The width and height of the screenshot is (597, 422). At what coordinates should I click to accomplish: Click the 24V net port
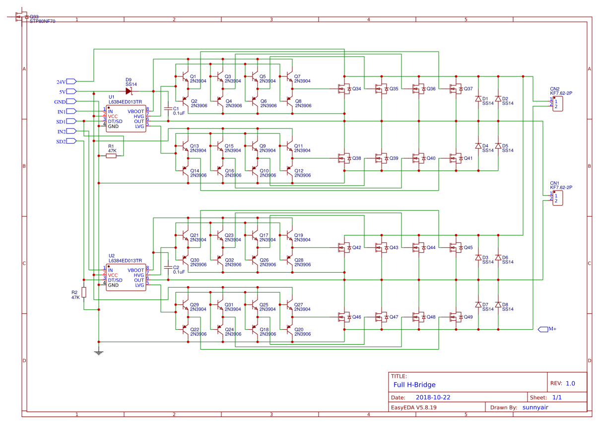click(71, 81)
